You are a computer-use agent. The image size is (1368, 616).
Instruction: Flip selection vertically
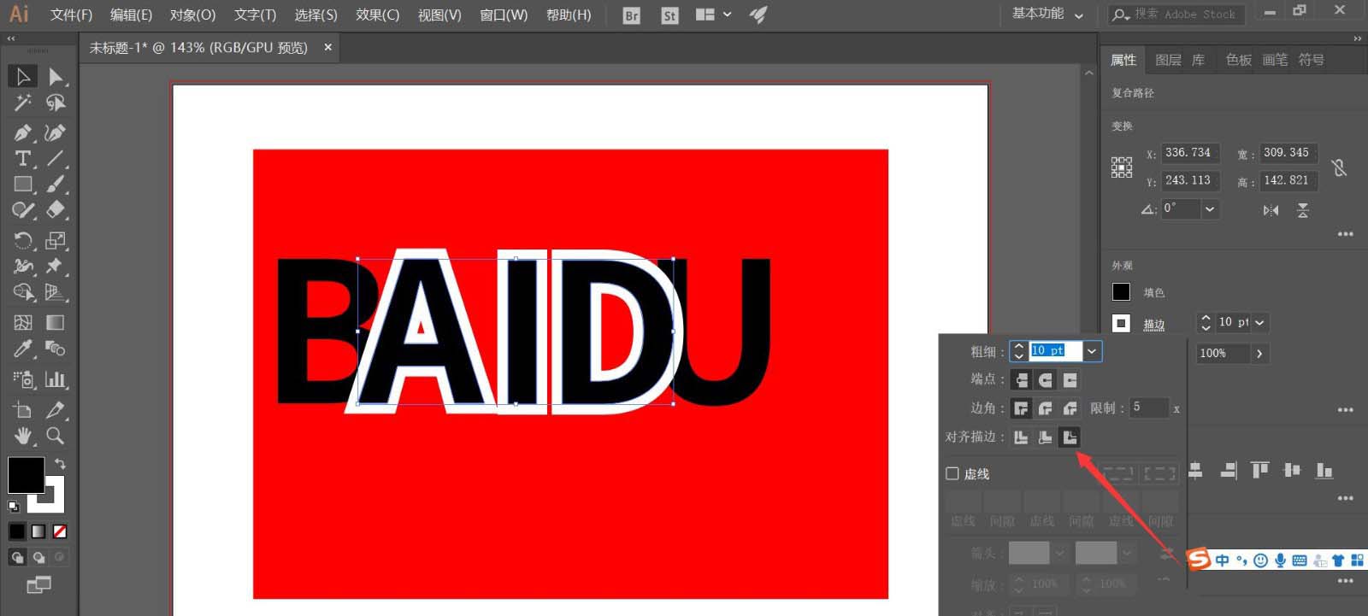coord(1302,210)
